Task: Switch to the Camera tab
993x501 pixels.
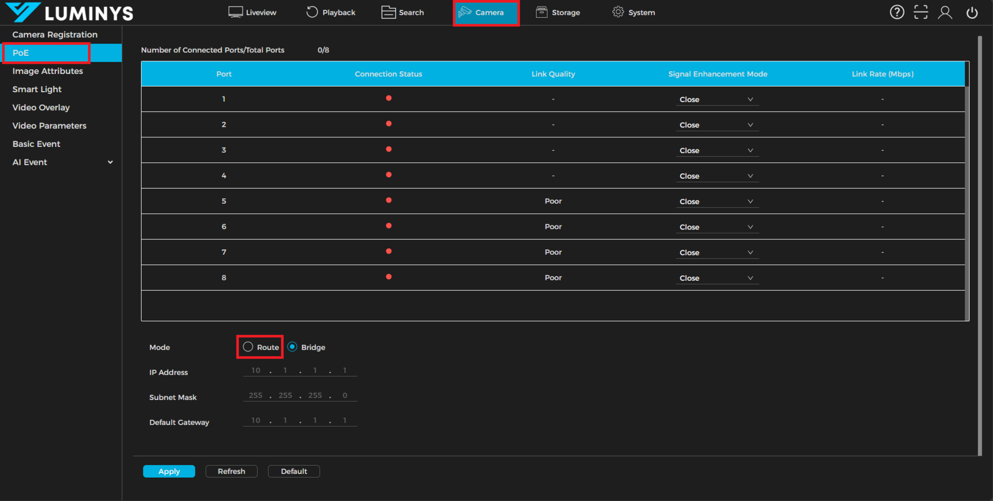Action: tap(486, 12)
